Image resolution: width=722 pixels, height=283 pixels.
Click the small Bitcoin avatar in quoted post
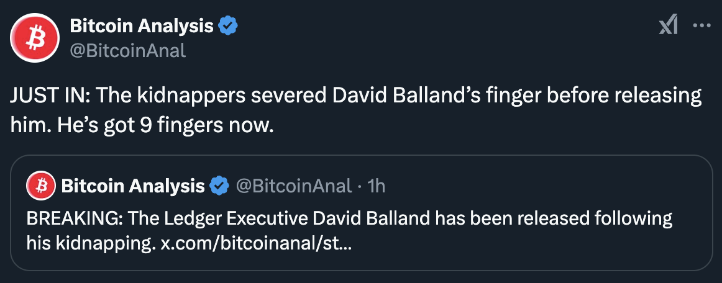coord(41,186)
